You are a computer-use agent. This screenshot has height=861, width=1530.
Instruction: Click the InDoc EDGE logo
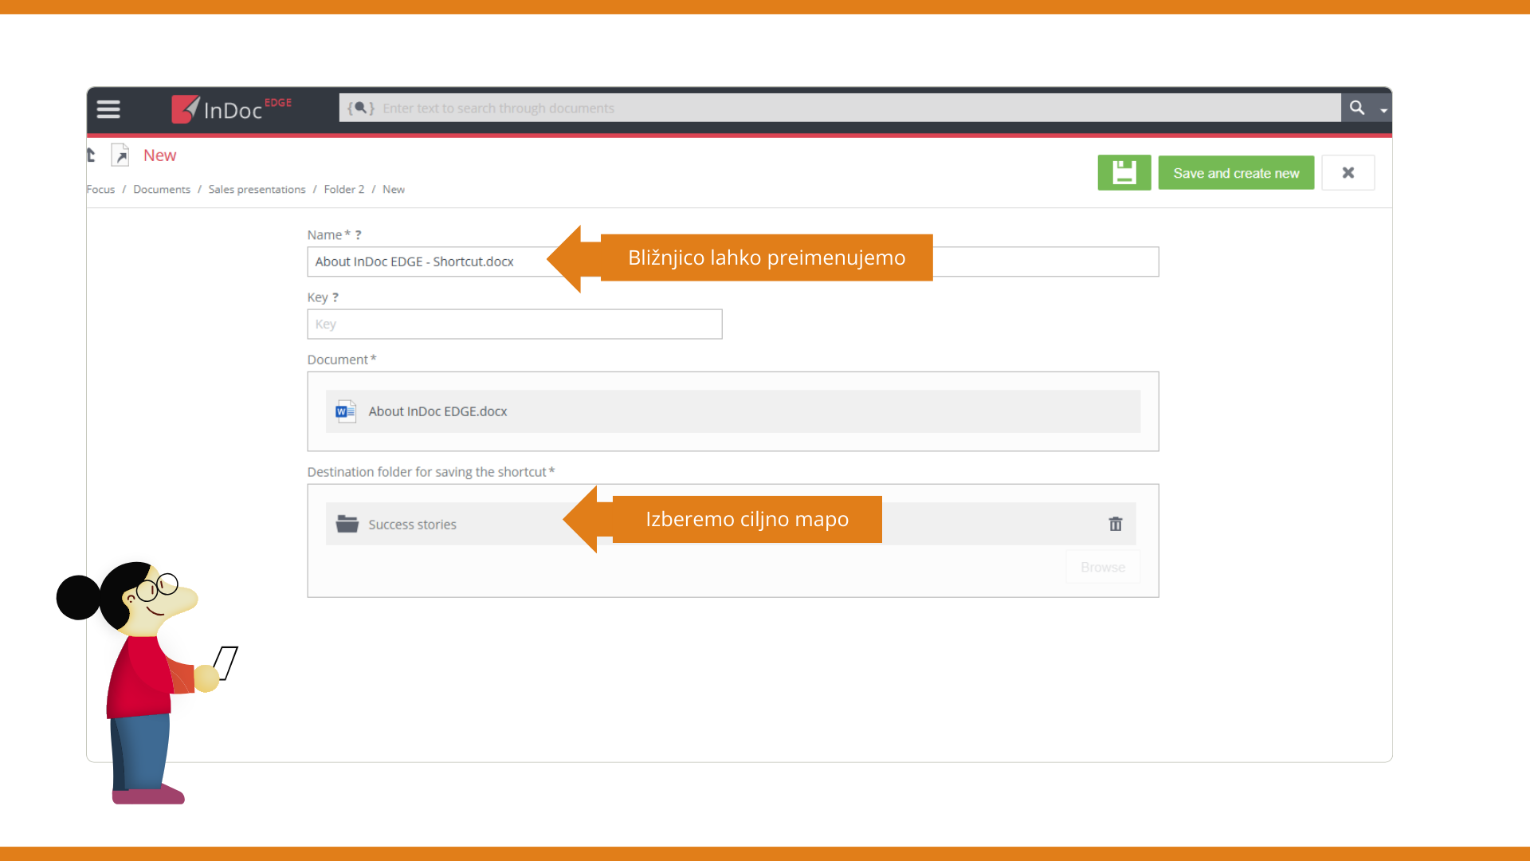point(231,109)
